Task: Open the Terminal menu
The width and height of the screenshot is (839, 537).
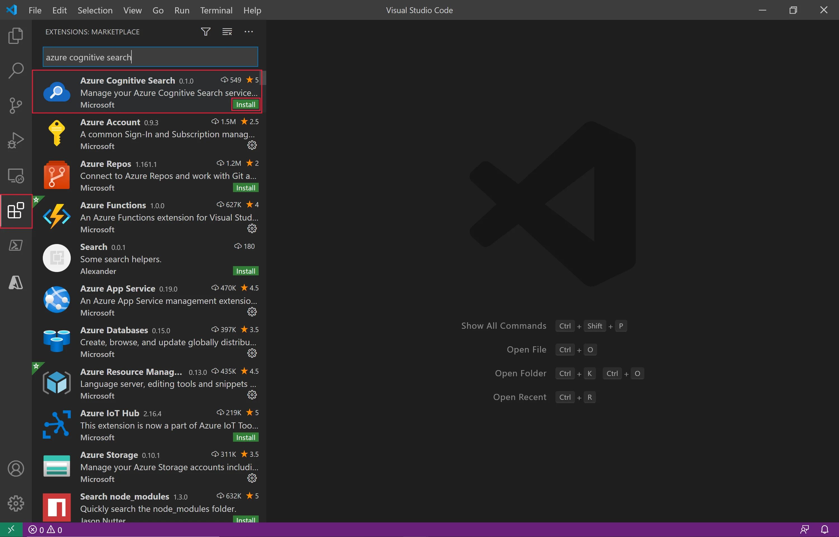Action: coord(216,10)
